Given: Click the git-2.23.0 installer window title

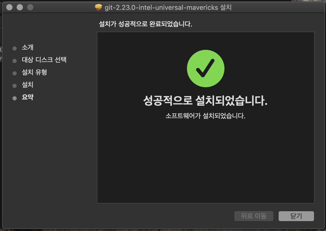Looking at the screenshot, I should coord(168,8).
